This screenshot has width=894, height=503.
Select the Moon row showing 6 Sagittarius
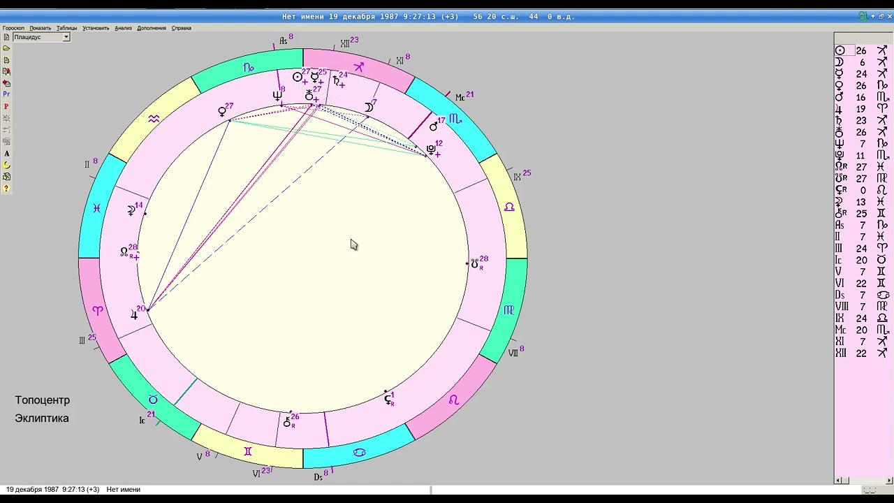(x=862, y=62)
